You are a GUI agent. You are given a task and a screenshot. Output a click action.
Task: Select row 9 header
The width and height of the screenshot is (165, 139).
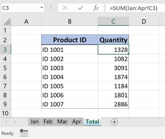pos(6,104)
